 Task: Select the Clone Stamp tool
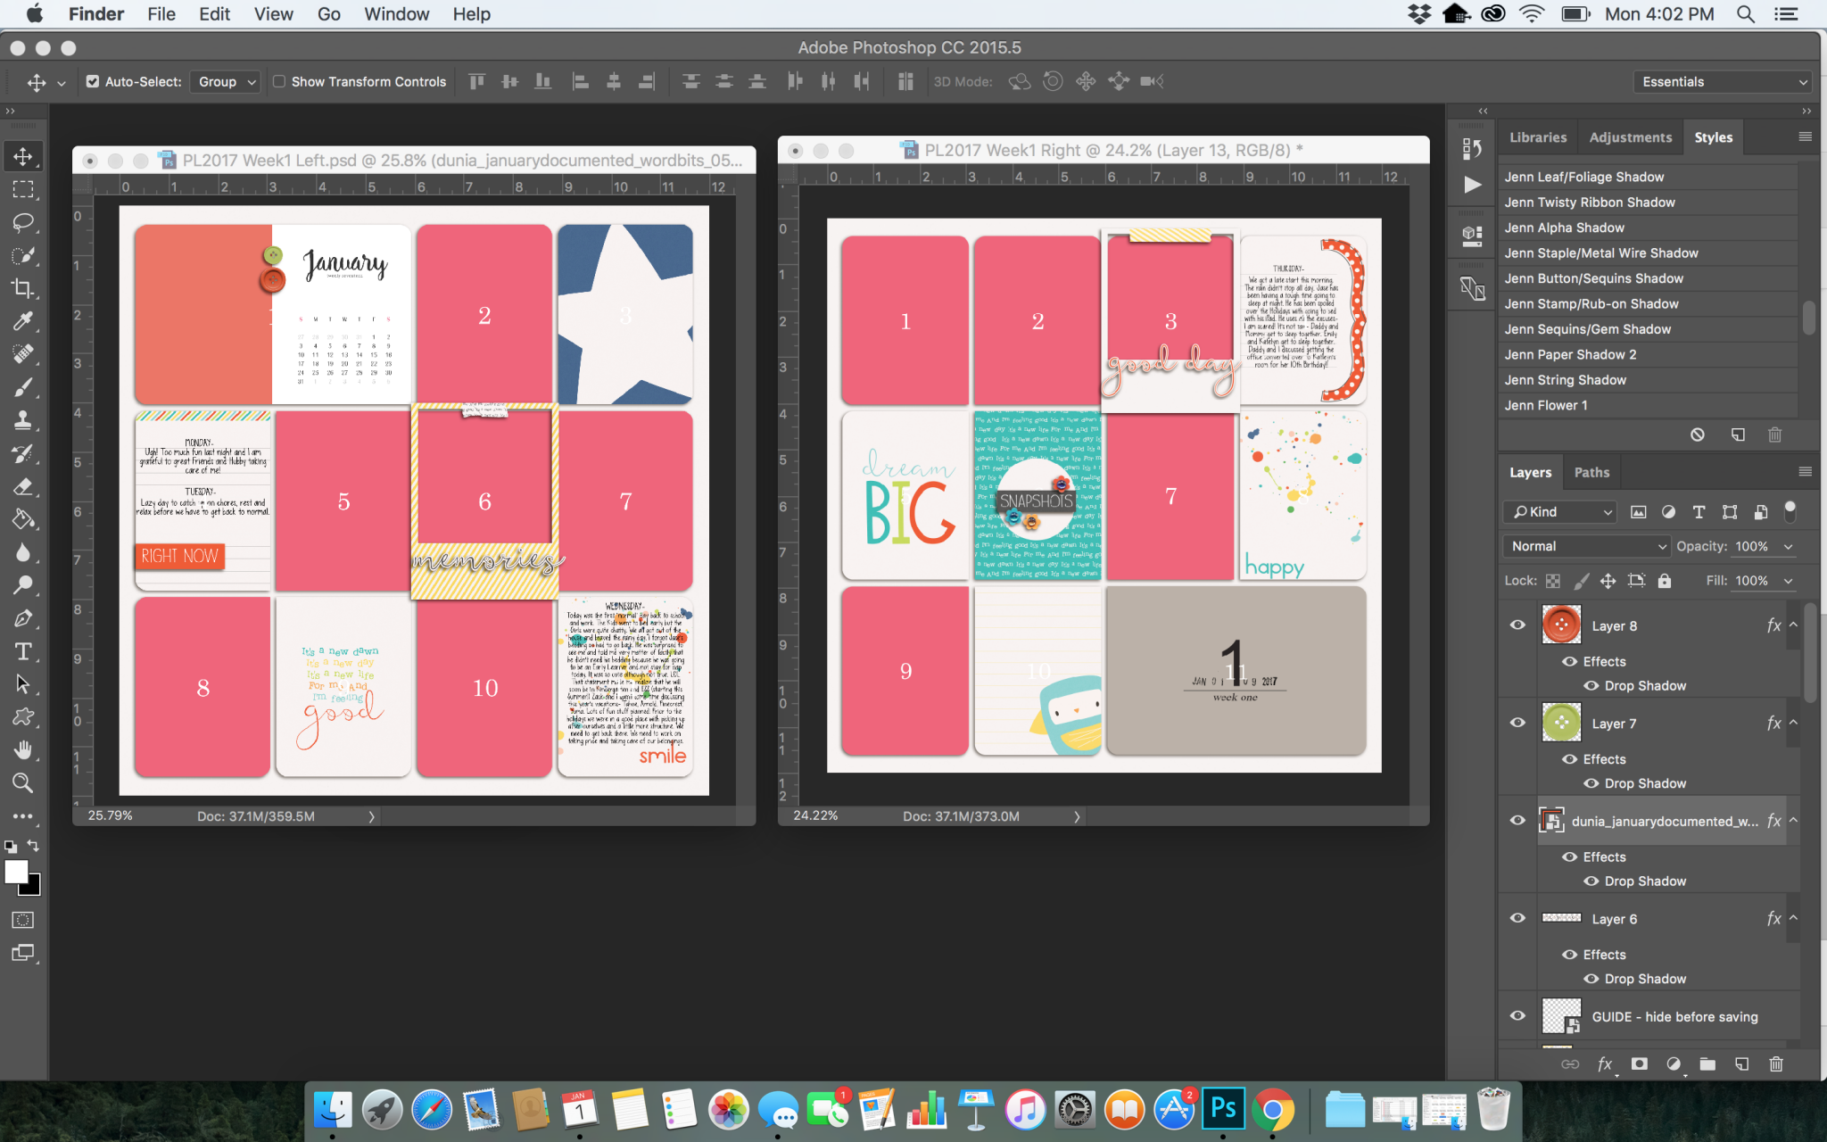(23, 420)
